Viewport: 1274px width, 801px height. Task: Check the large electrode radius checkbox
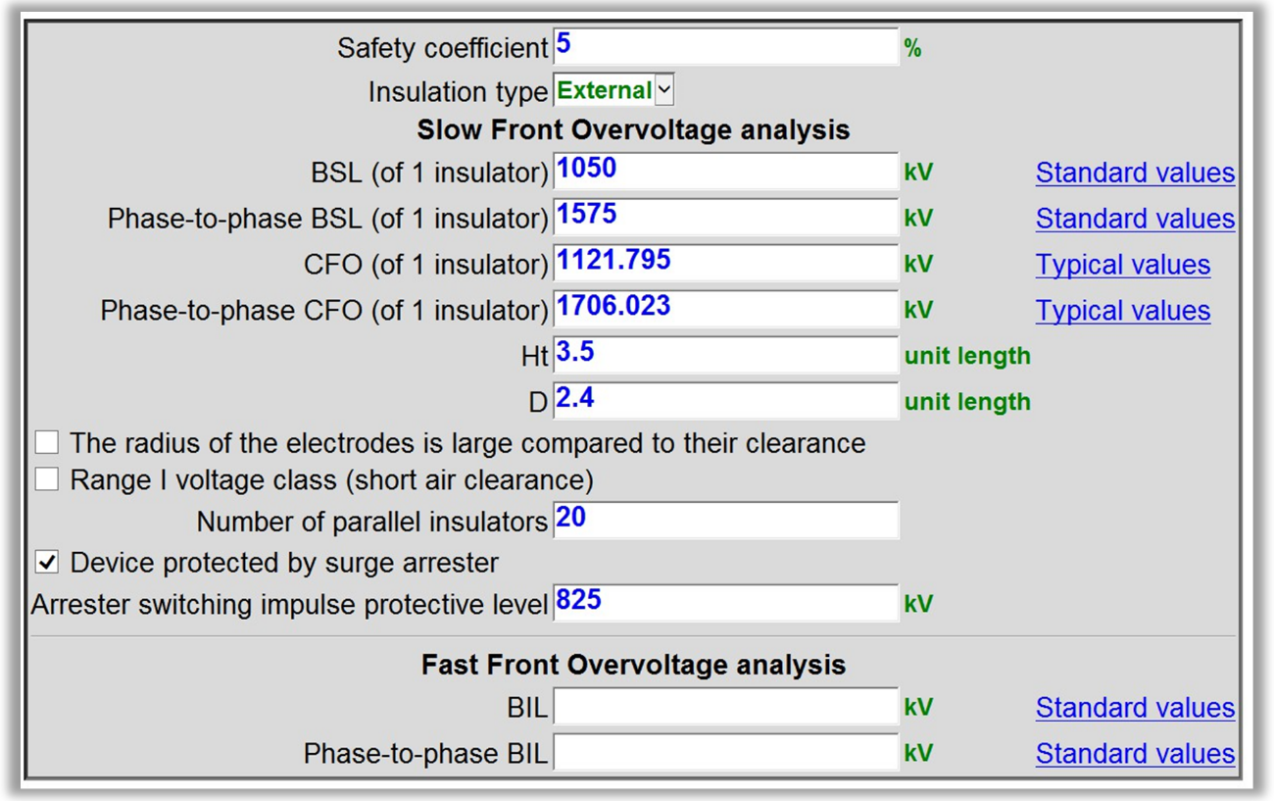coord(47,443)
